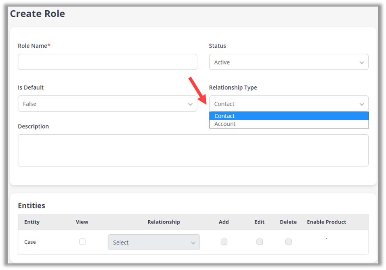Click inside the Description text area
The height and width of the screenshot is (270, 386).
[193, 150]
